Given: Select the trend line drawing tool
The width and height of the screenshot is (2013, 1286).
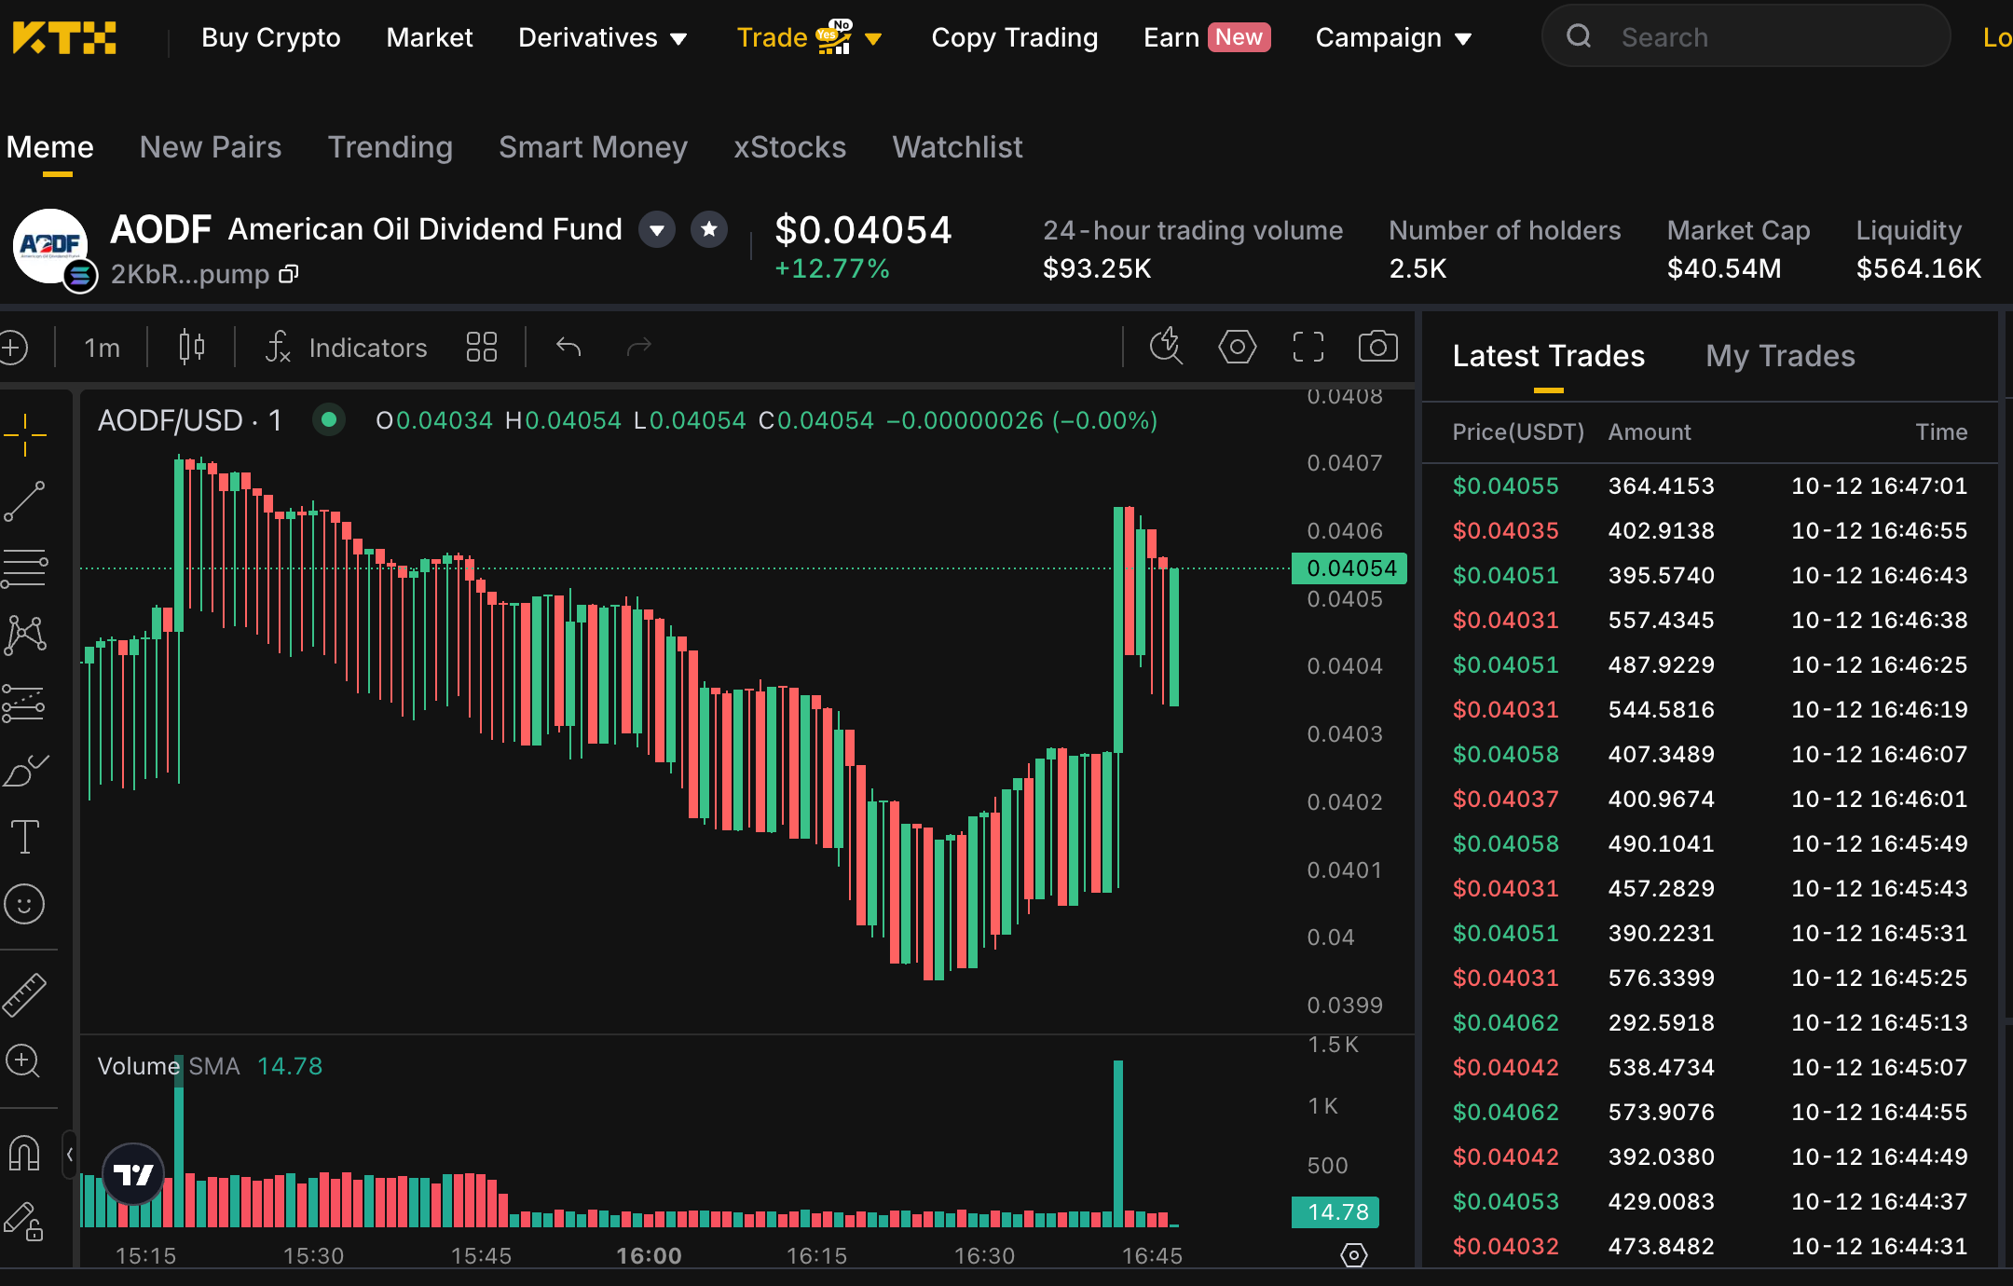Looking at the screenshot, I should [24, 501].
